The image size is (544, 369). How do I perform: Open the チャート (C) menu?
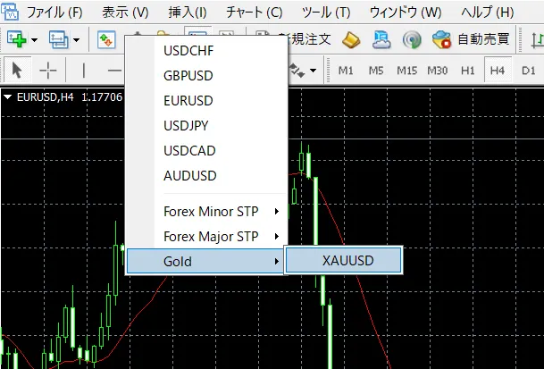(254, 13)
